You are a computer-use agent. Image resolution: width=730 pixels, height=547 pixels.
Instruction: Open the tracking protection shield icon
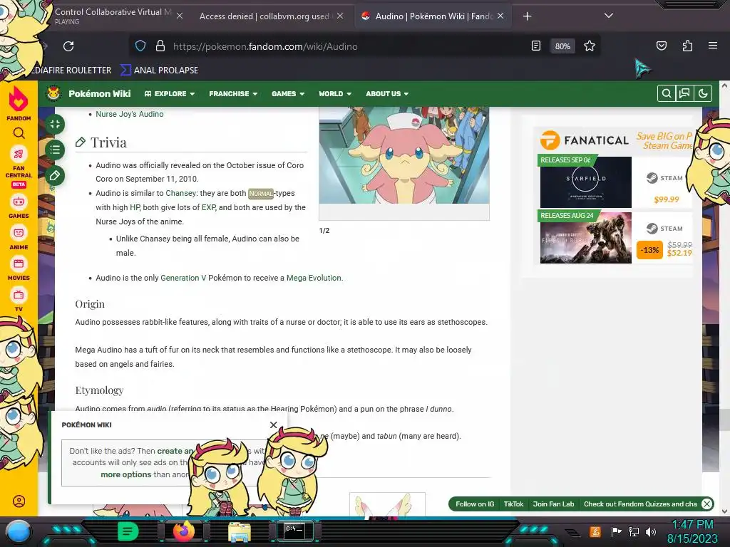point(140,46)
